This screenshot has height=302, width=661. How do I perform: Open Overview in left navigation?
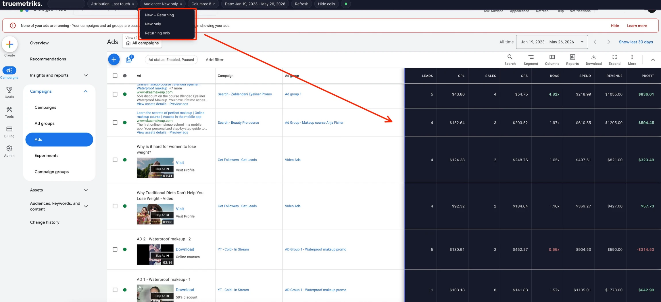click(x=39, y=43)
